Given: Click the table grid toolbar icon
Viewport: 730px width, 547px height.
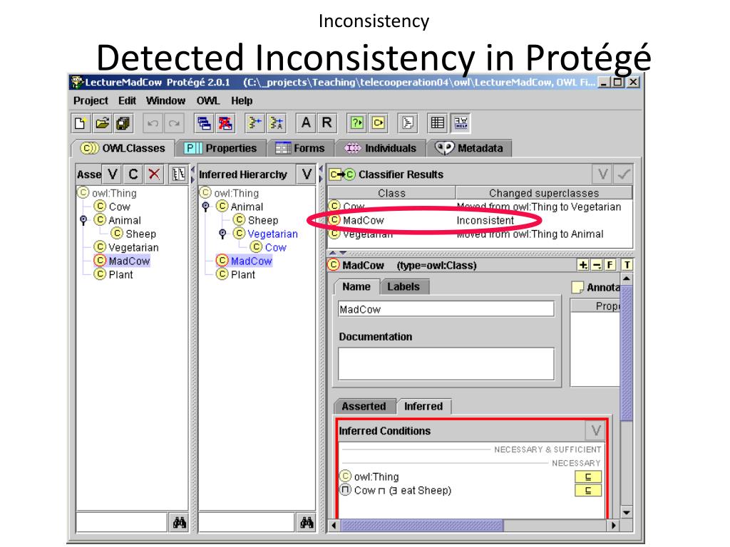Looking at the screenshot, I should click(438, 123).
